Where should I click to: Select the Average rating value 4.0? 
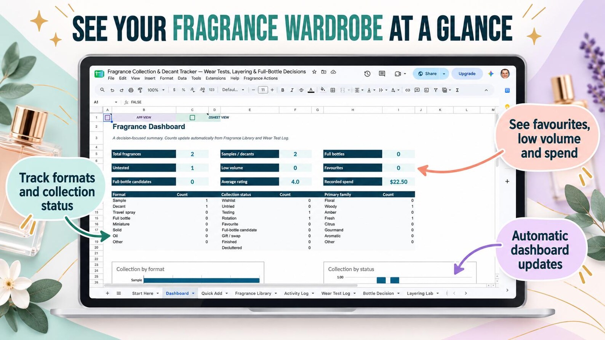pos(295,182)
